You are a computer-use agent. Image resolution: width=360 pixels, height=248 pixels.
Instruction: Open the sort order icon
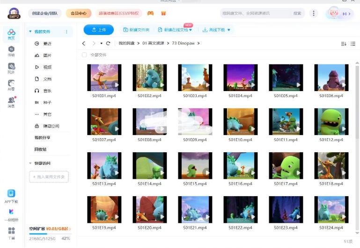coord(344,43)
